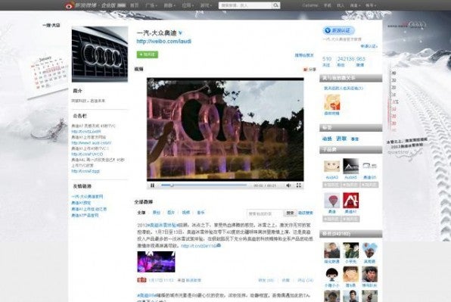Screen dimensions: 451x302
Task: Expand the 游戏 dropdown in the top bar
Action: [206, 5]
